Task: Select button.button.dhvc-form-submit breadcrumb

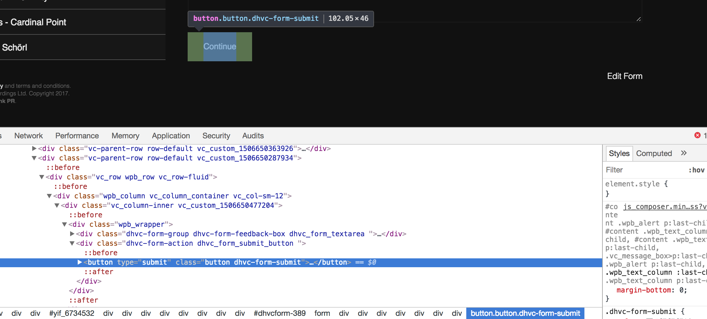Action: click(525, 313)
